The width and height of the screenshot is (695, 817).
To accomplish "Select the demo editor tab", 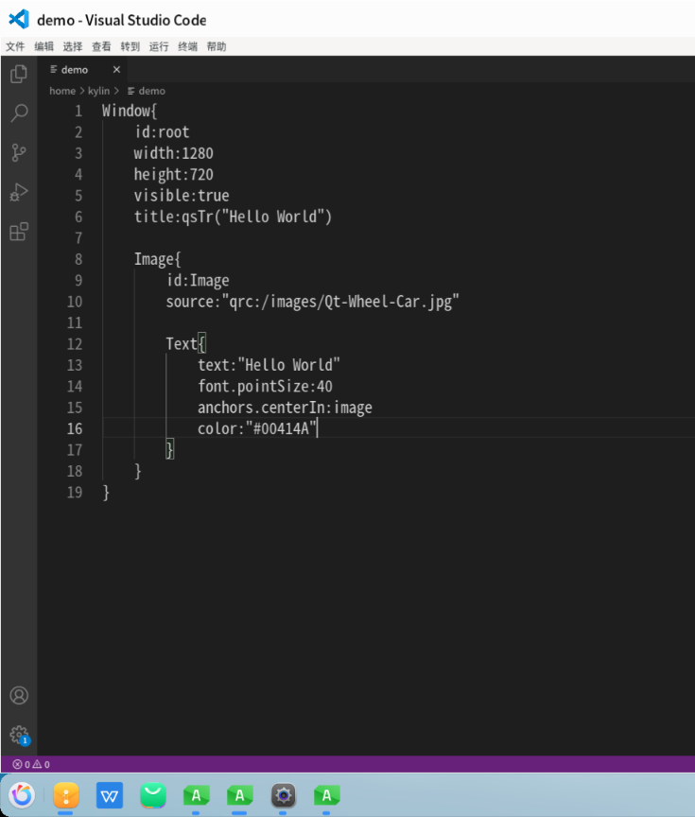I will point(83,69).
